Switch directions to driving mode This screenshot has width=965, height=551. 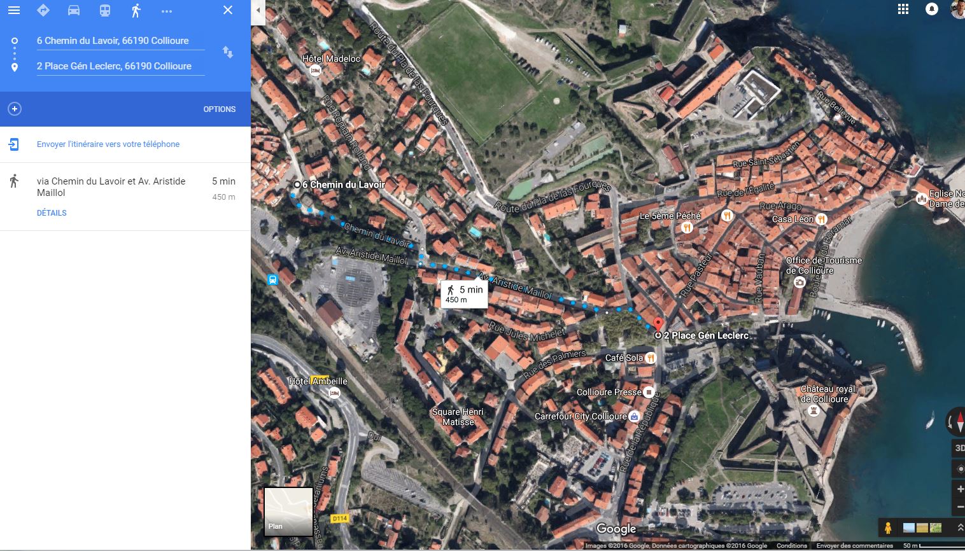74,10
